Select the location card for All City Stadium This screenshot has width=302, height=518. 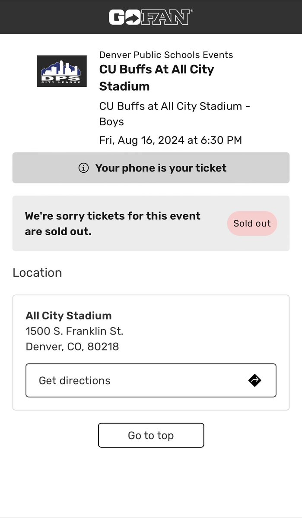point(151,353)
